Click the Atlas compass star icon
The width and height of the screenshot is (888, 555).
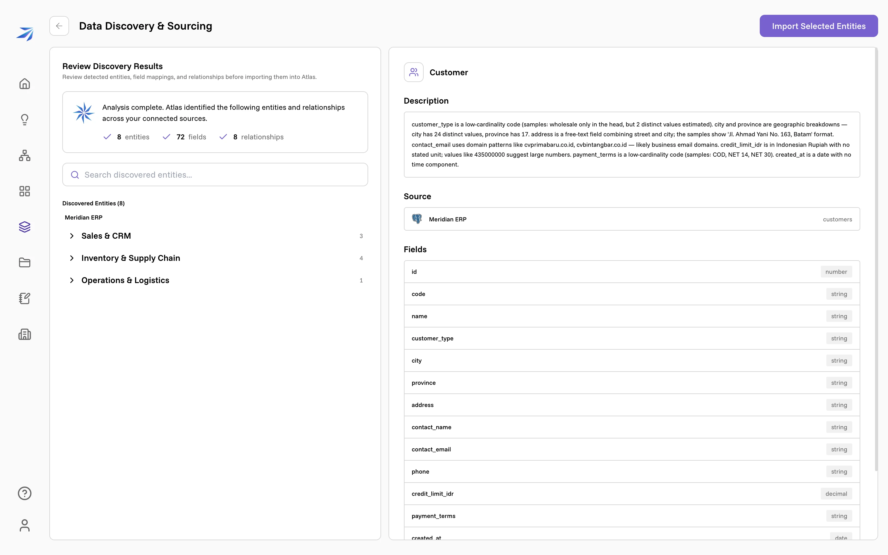[84, 113]
